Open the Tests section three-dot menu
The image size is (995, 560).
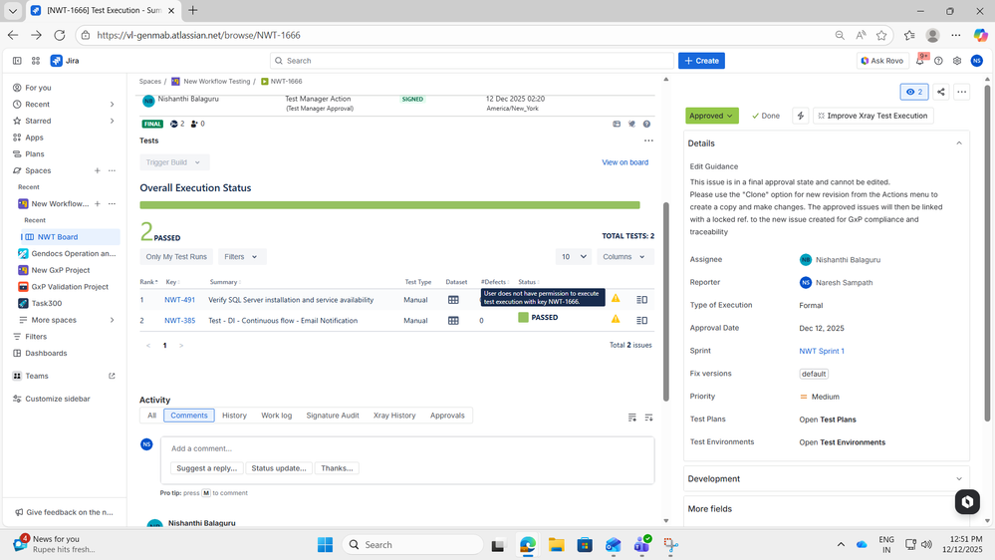click(648, 140)
